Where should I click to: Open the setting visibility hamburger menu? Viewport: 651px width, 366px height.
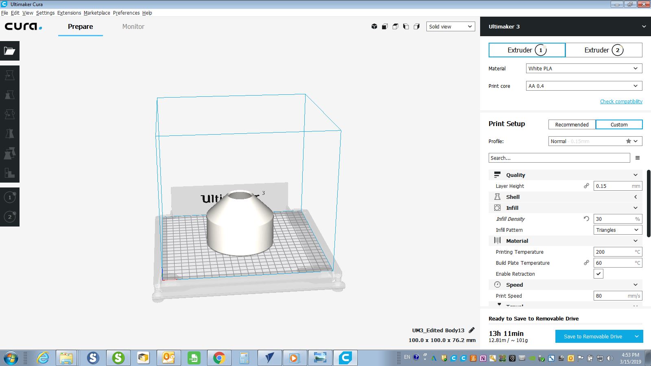click(x=638, y=158)
